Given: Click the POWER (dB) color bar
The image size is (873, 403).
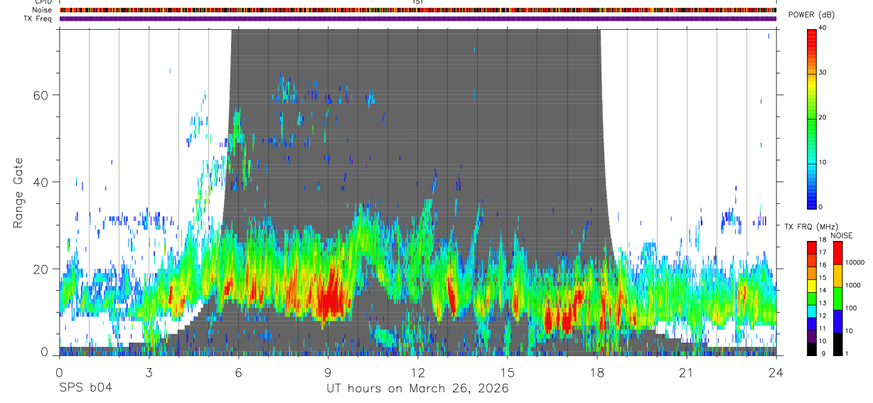Looking at the screenshot, I should point(812,118).
